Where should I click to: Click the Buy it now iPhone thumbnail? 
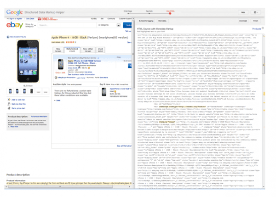point(104,92)
